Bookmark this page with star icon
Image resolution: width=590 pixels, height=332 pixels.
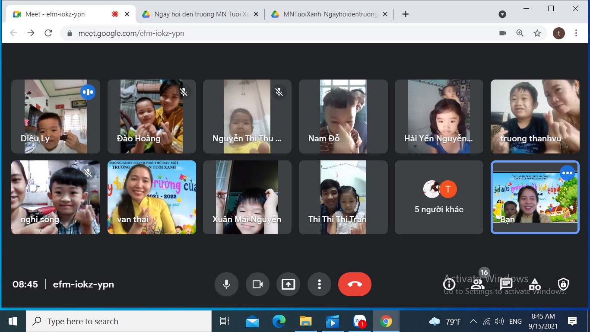(x=537, y=33)
